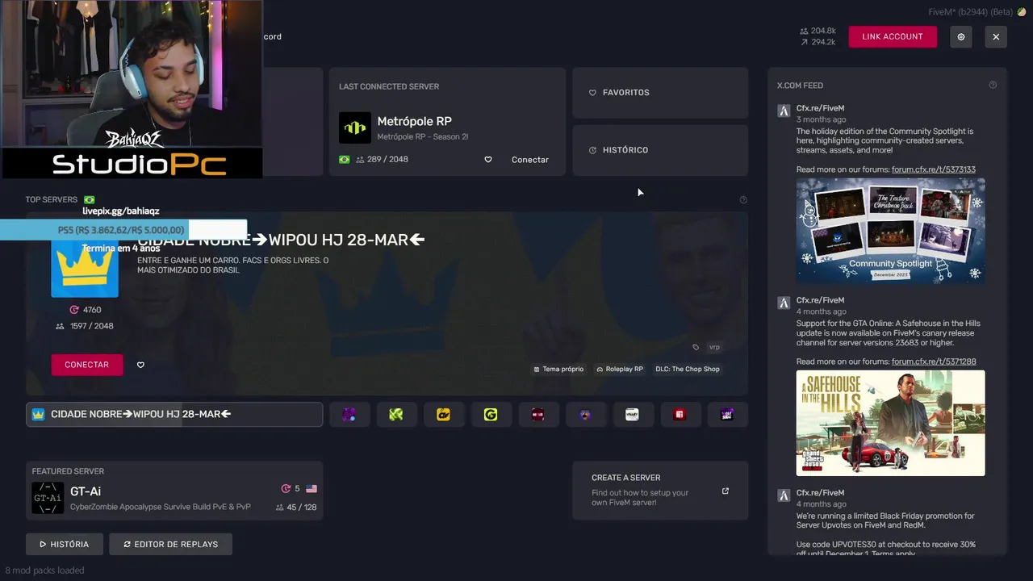1033x581 pixels.
Task: Click the Roleplay RP tag
Action: [x=620, y=370]
